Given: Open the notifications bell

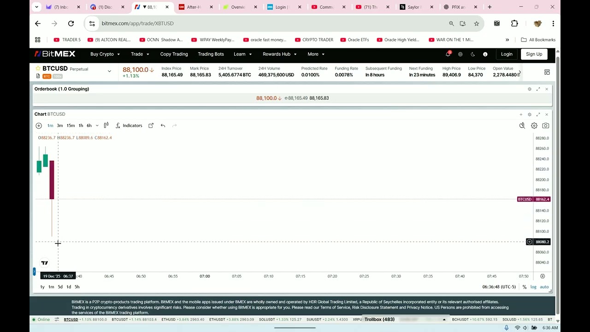Looking at the screenshot, I should click(x=448, y=54).
